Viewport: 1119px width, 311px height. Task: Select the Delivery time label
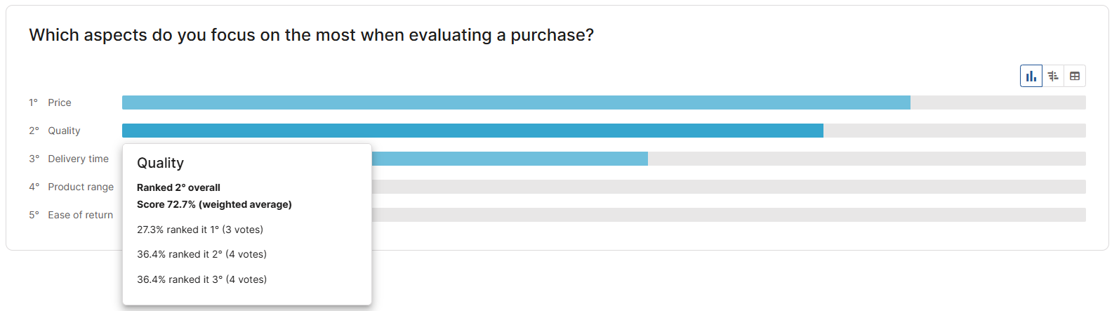pyautogui.click(x=78, y=159)
